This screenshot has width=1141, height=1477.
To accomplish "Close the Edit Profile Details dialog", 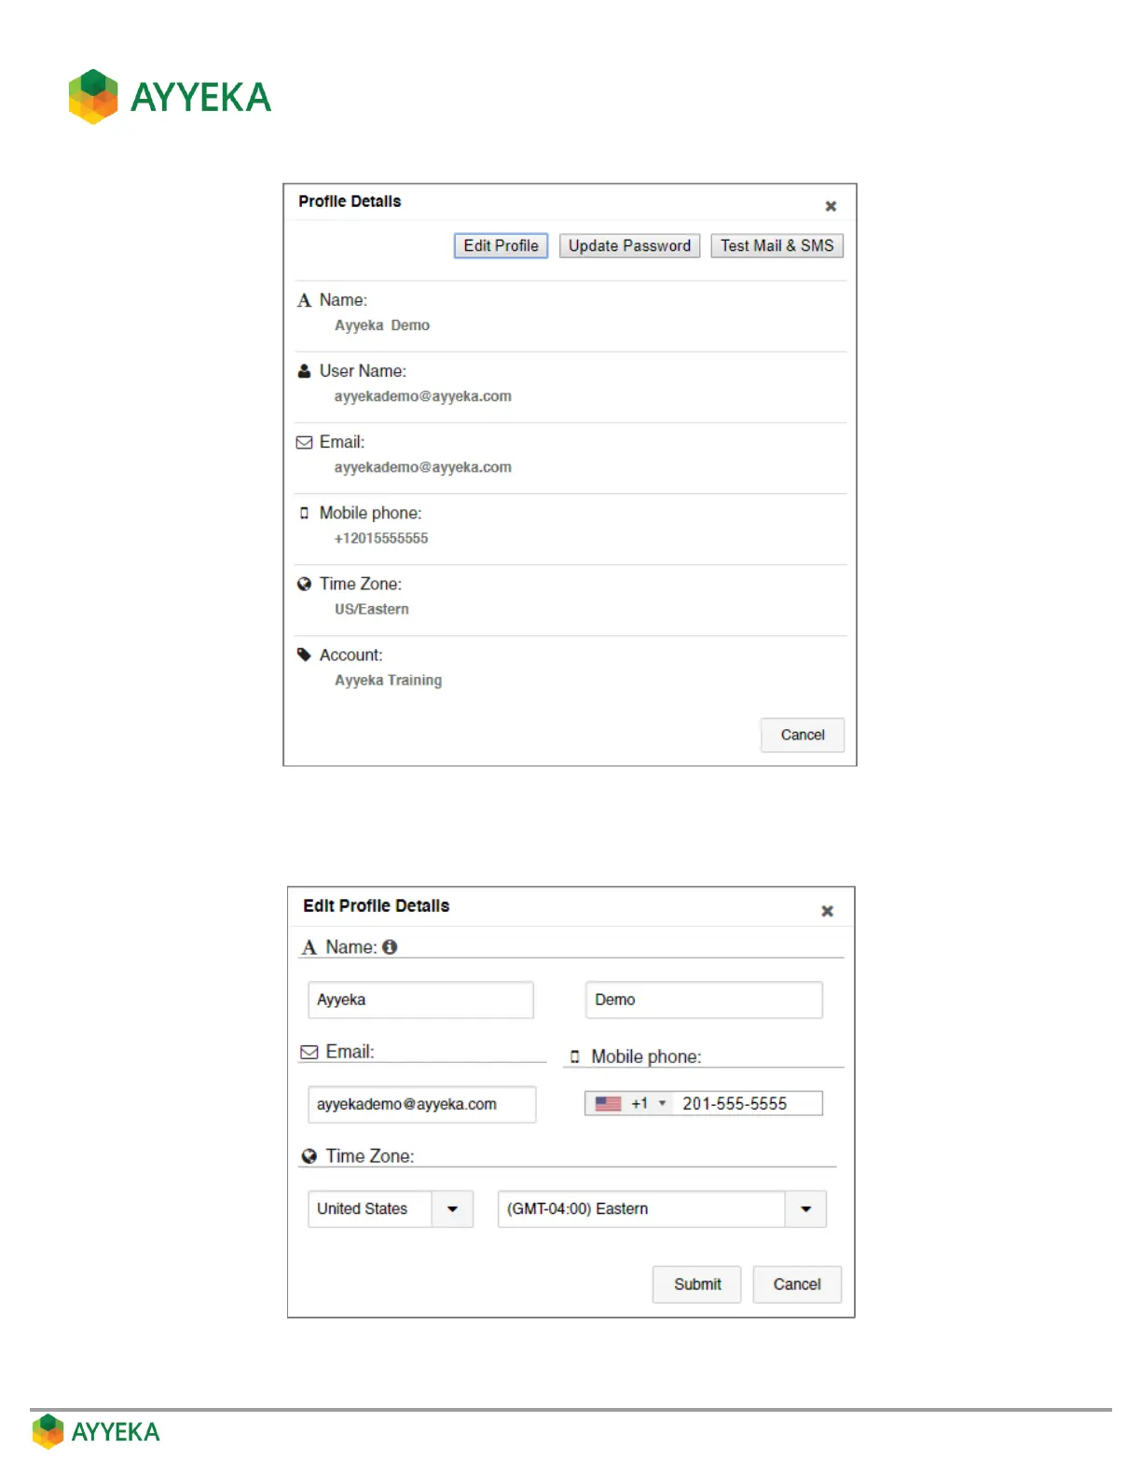I will point(827,911).
